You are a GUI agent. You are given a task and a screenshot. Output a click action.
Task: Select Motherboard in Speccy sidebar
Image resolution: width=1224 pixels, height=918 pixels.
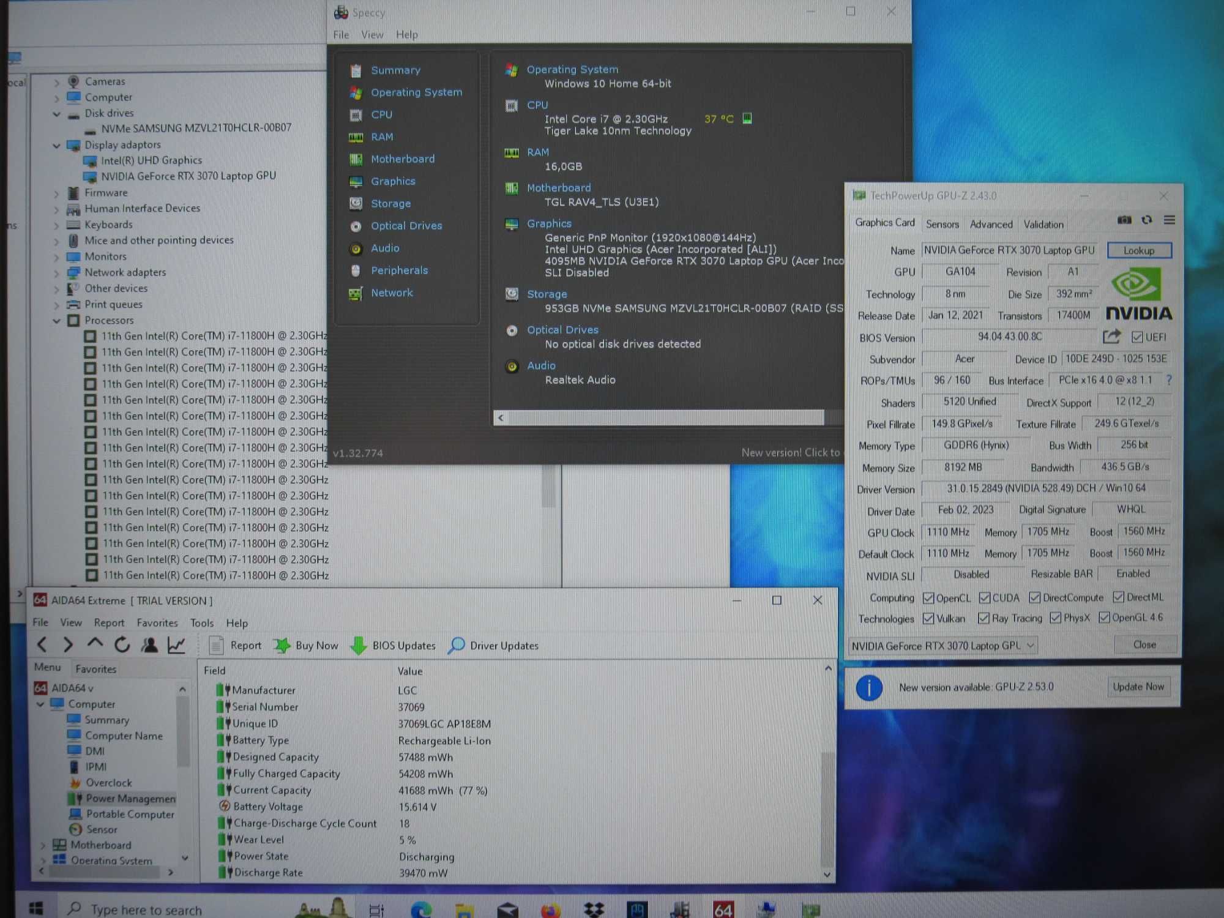tap(403, 159)
